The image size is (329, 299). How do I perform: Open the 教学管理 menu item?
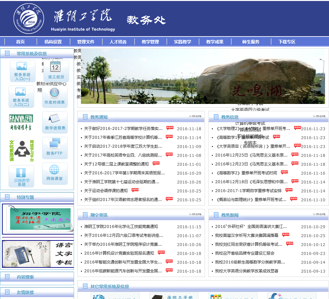(x=150, y=42)
